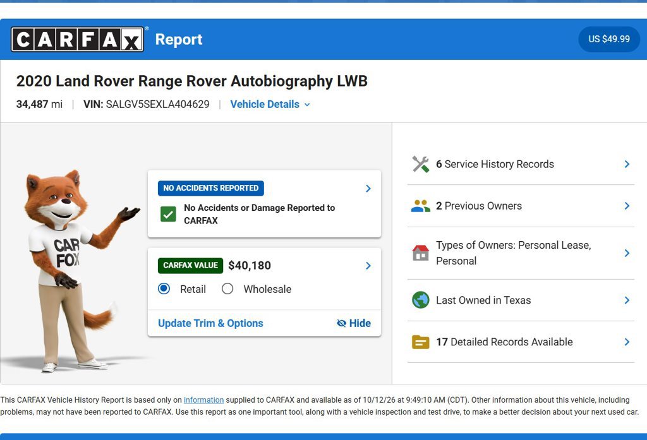The height and width of the screenshot is (440, 647).
Task: Click 17 Detailed Records Available text
Action: (x=504, y=342)
